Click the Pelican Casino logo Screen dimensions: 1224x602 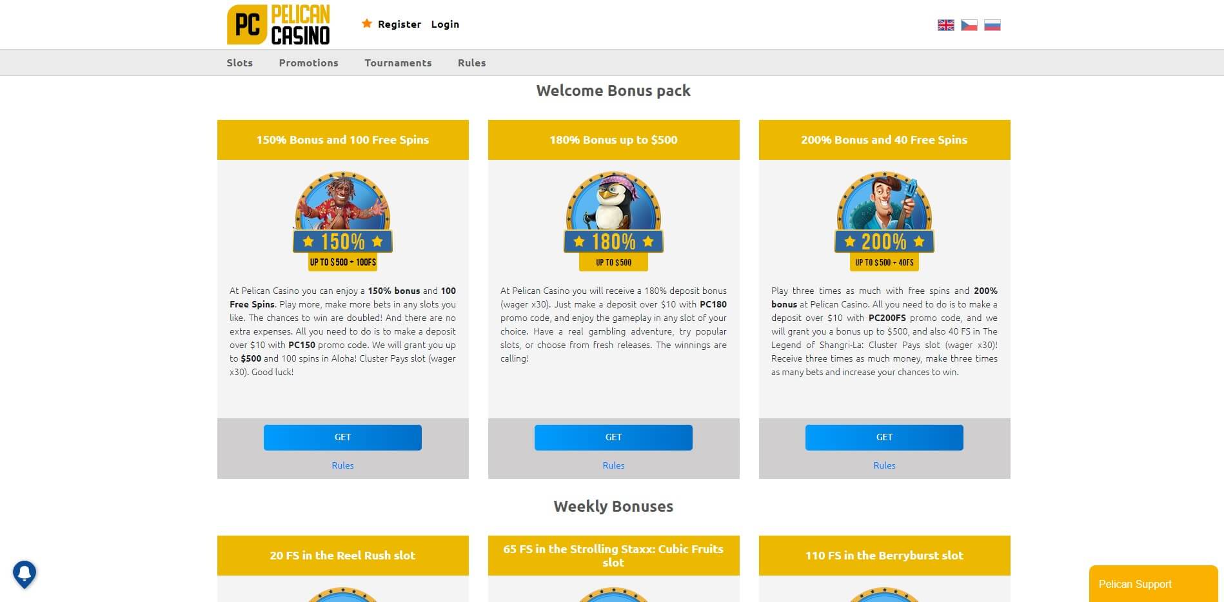(x=279, y=25)
